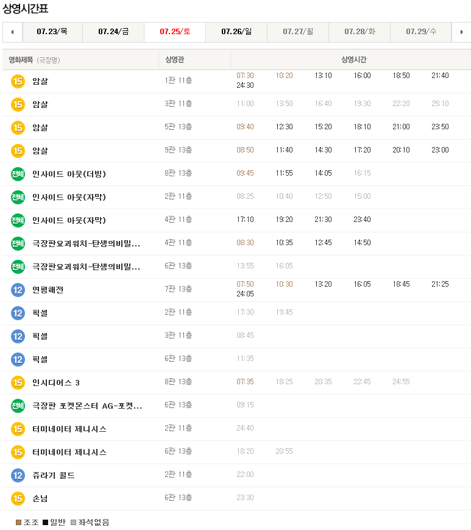Choose the 07:35 showing of 인시디어스 3
The width and height of the screenshot is (471, 530).
click(x=245, y=382)
